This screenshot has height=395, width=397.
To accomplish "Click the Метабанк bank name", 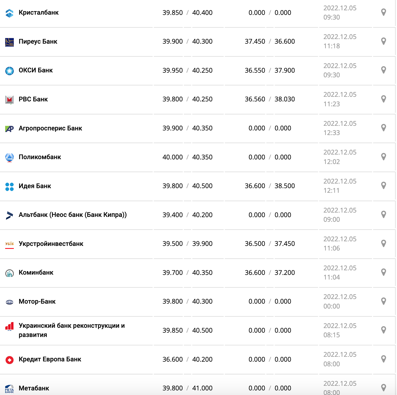I will point(34,388).
